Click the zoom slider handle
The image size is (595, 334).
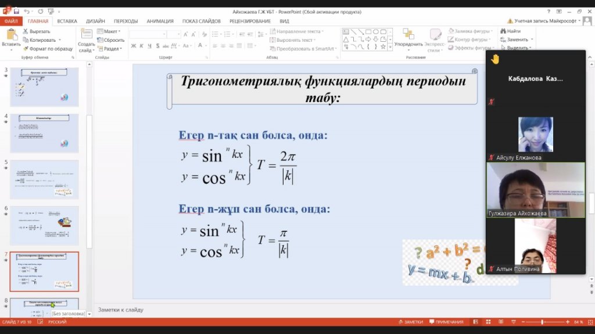coord(542,322)
